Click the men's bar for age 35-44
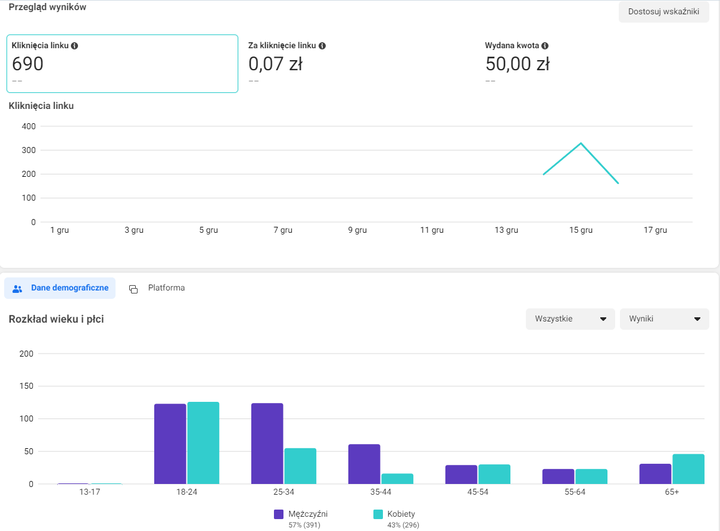The image size is (720, 531). [364, 464]
